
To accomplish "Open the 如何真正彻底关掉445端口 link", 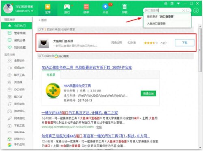I will (95, 136).
